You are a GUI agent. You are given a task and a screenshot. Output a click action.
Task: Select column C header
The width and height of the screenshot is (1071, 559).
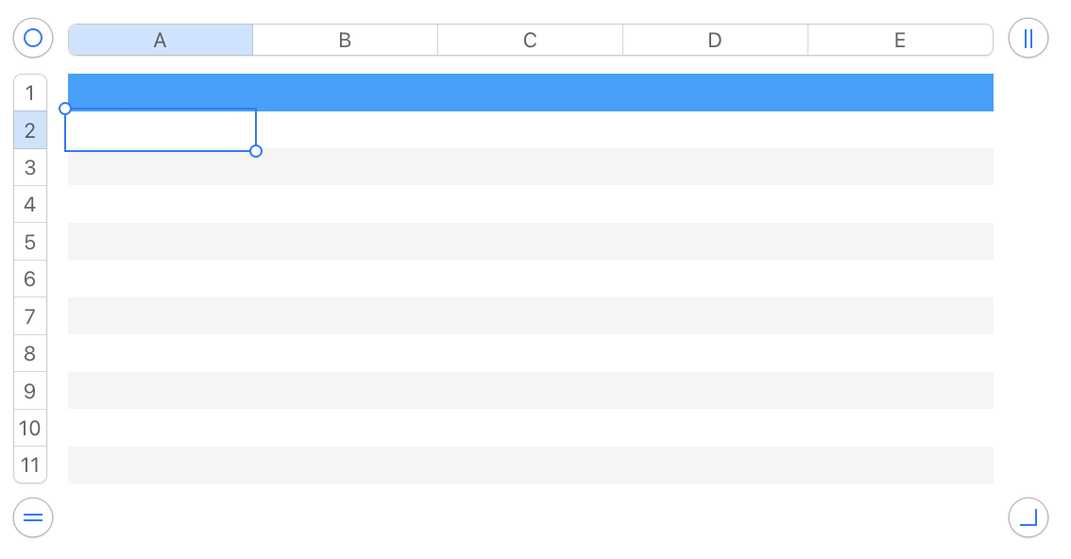[x=530, y=41]
